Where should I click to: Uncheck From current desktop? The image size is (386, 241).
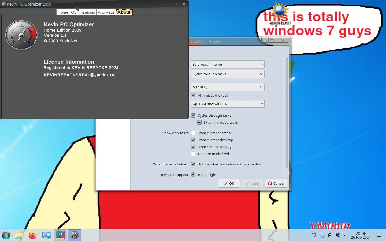[193, 140]
